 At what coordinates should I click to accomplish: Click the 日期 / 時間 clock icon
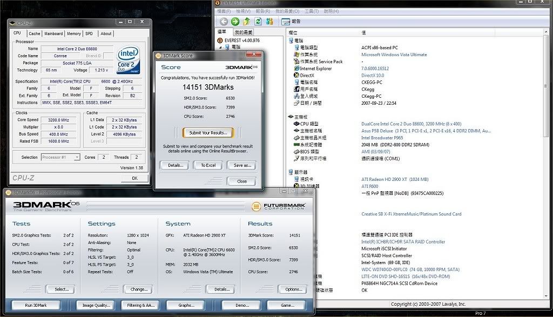(296, 103)
